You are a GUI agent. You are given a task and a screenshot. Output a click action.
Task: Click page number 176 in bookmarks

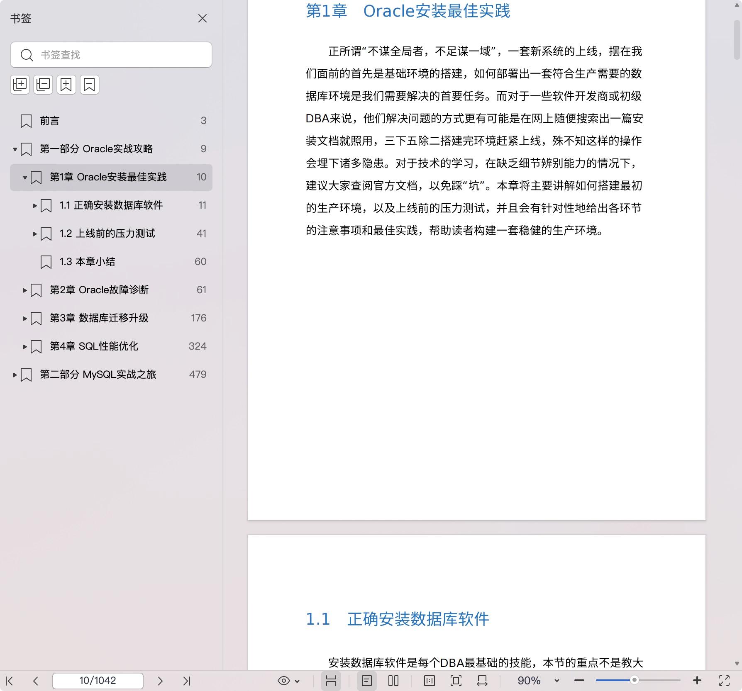point(198,318)
